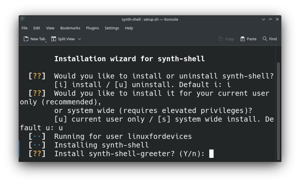Open the File menu
This screenshot has height=184, width=300.
[24, 28]
